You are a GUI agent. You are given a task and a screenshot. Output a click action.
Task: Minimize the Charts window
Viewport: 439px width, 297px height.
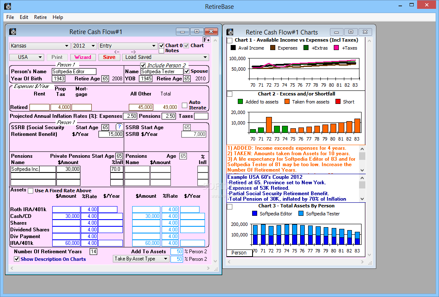coord(337,32)
